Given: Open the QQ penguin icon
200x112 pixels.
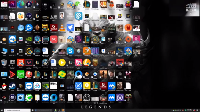Looking at the screenshot, I should click(4, 86).
